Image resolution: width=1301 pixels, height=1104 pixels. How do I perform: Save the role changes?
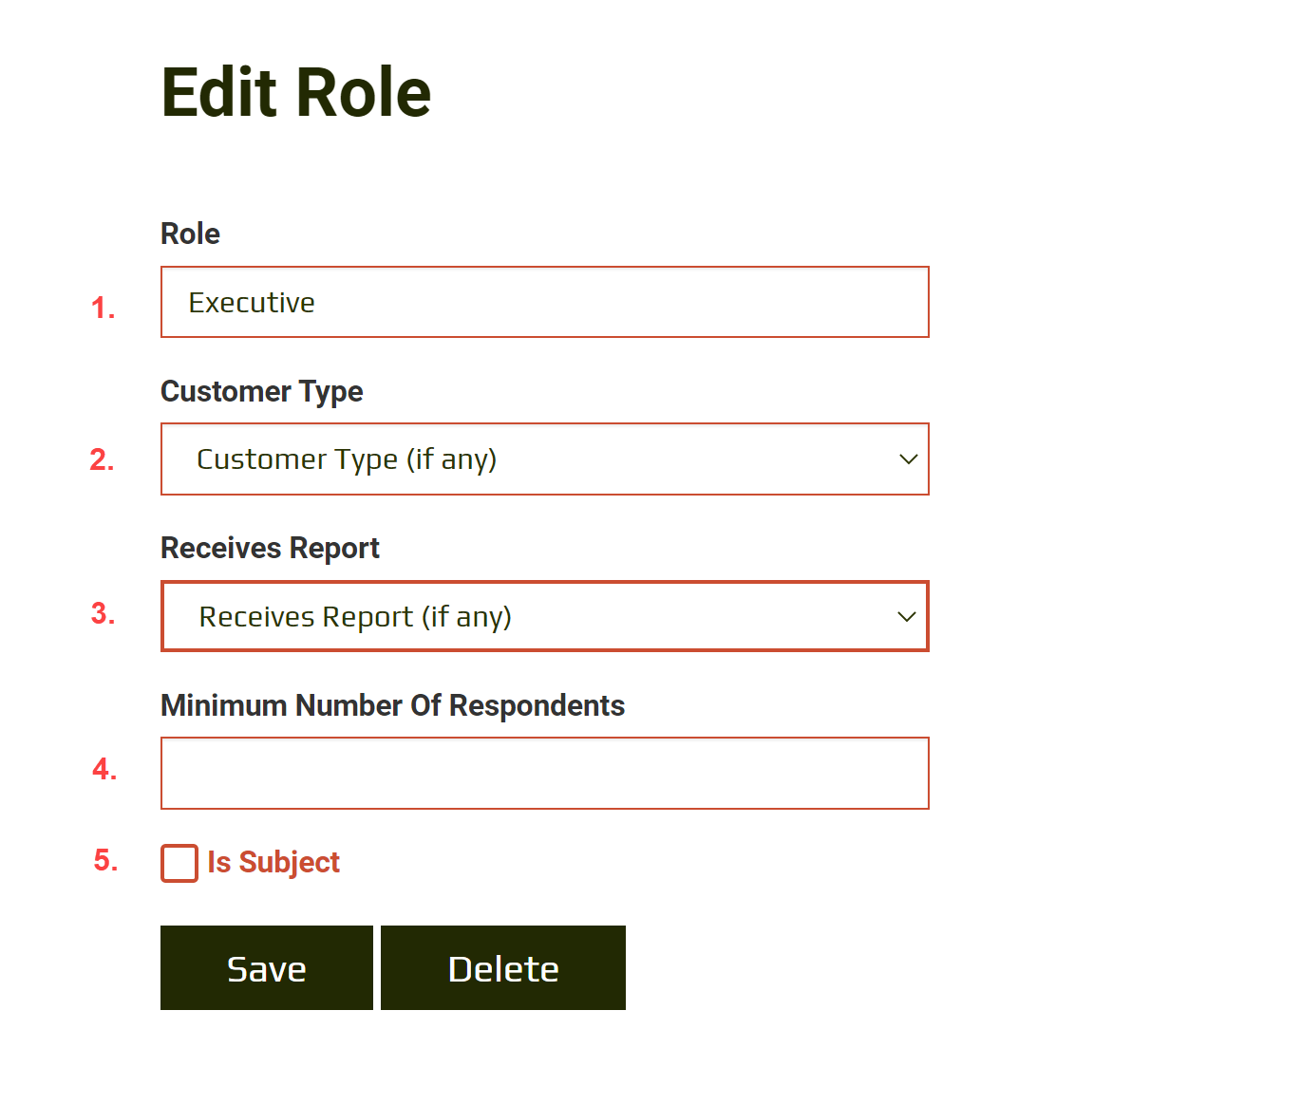coord(267,968)
